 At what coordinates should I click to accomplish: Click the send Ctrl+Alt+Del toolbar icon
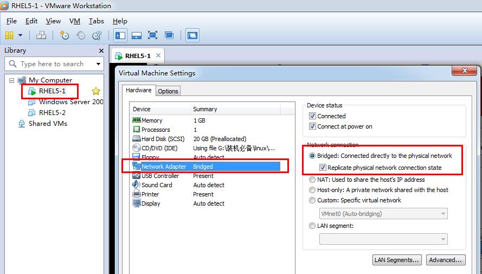tap(41, 35)
